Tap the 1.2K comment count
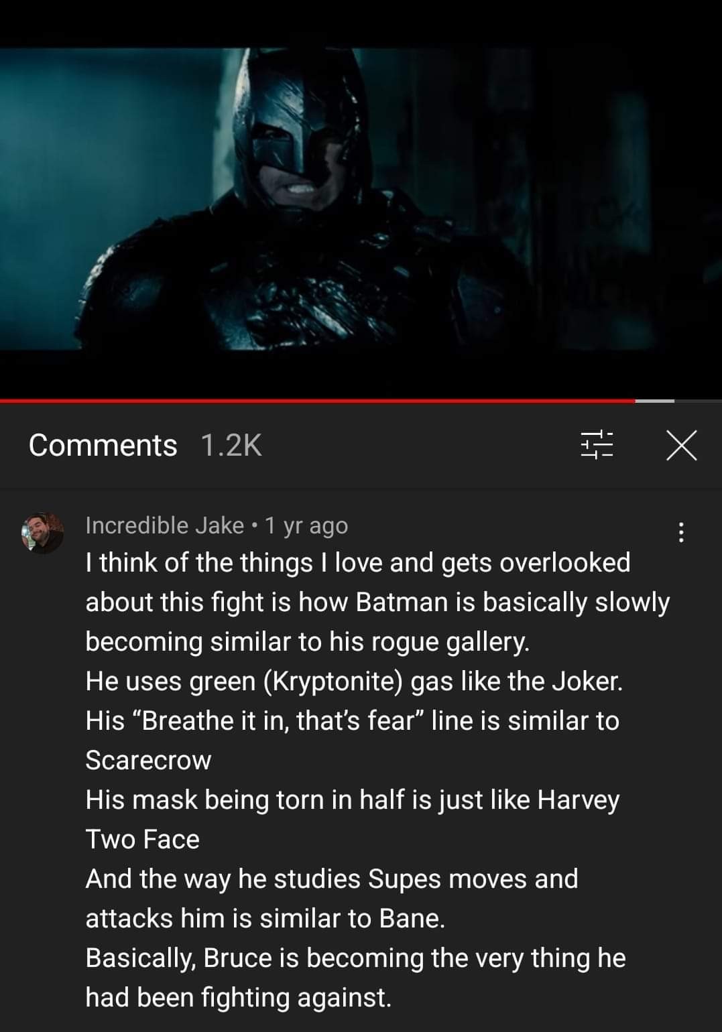Image resolution: width=722 pixels, height=1032 pixels. pyautogui.click(x=231, y=446)
